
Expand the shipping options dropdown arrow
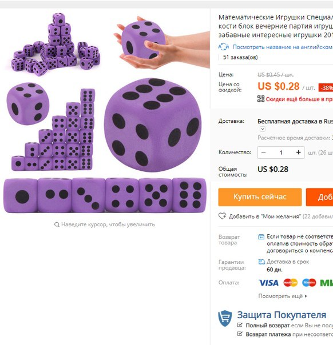coord(262,129)
